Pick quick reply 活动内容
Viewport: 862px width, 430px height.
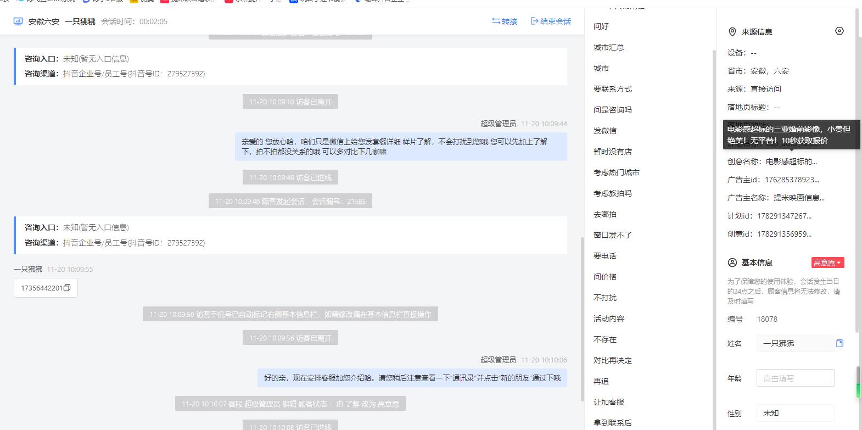609,319
